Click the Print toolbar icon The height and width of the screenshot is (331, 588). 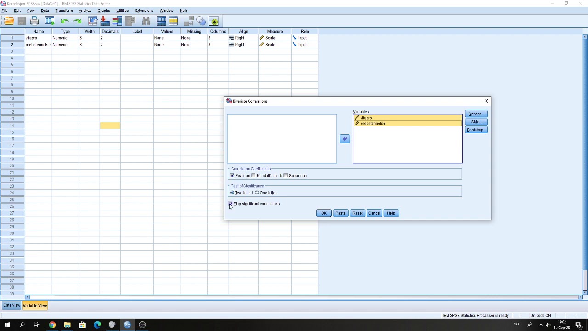point(34,21)
